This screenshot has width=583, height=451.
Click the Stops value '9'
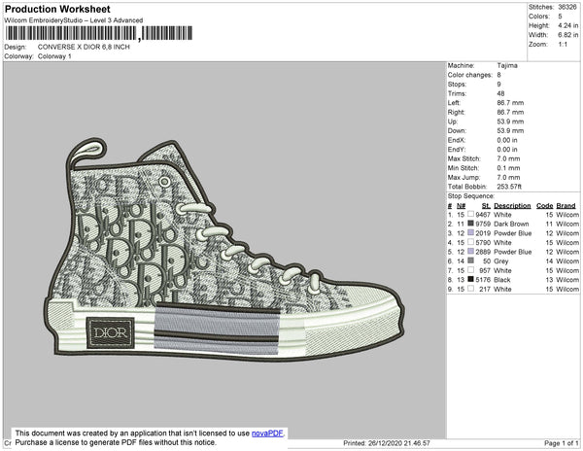(499, 84)
